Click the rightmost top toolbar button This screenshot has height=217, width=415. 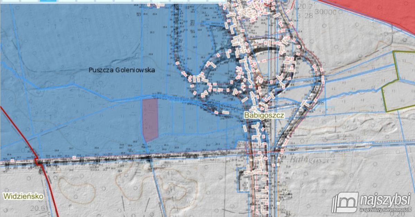[216, 1]
